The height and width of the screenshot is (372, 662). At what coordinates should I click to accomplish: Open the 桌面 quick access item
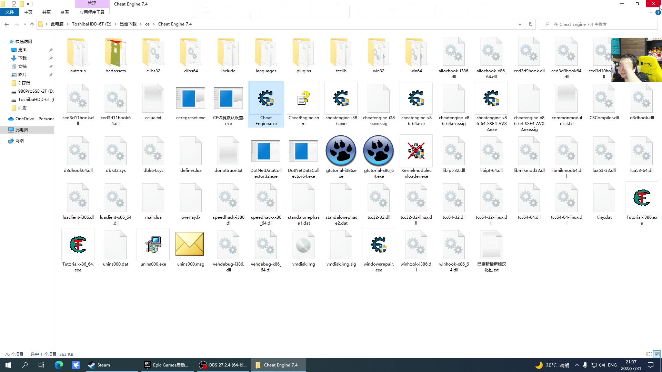pyautogui.click(x=22, y=50)
